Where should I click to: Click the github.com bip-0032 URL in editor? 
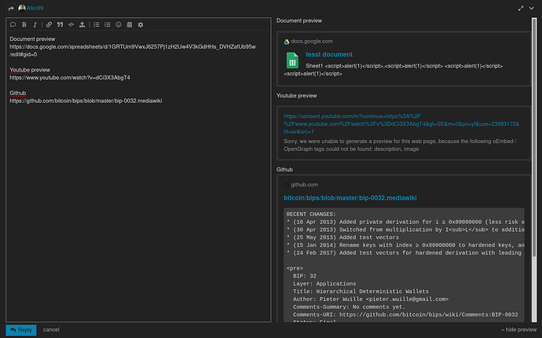tap(86, 101)
